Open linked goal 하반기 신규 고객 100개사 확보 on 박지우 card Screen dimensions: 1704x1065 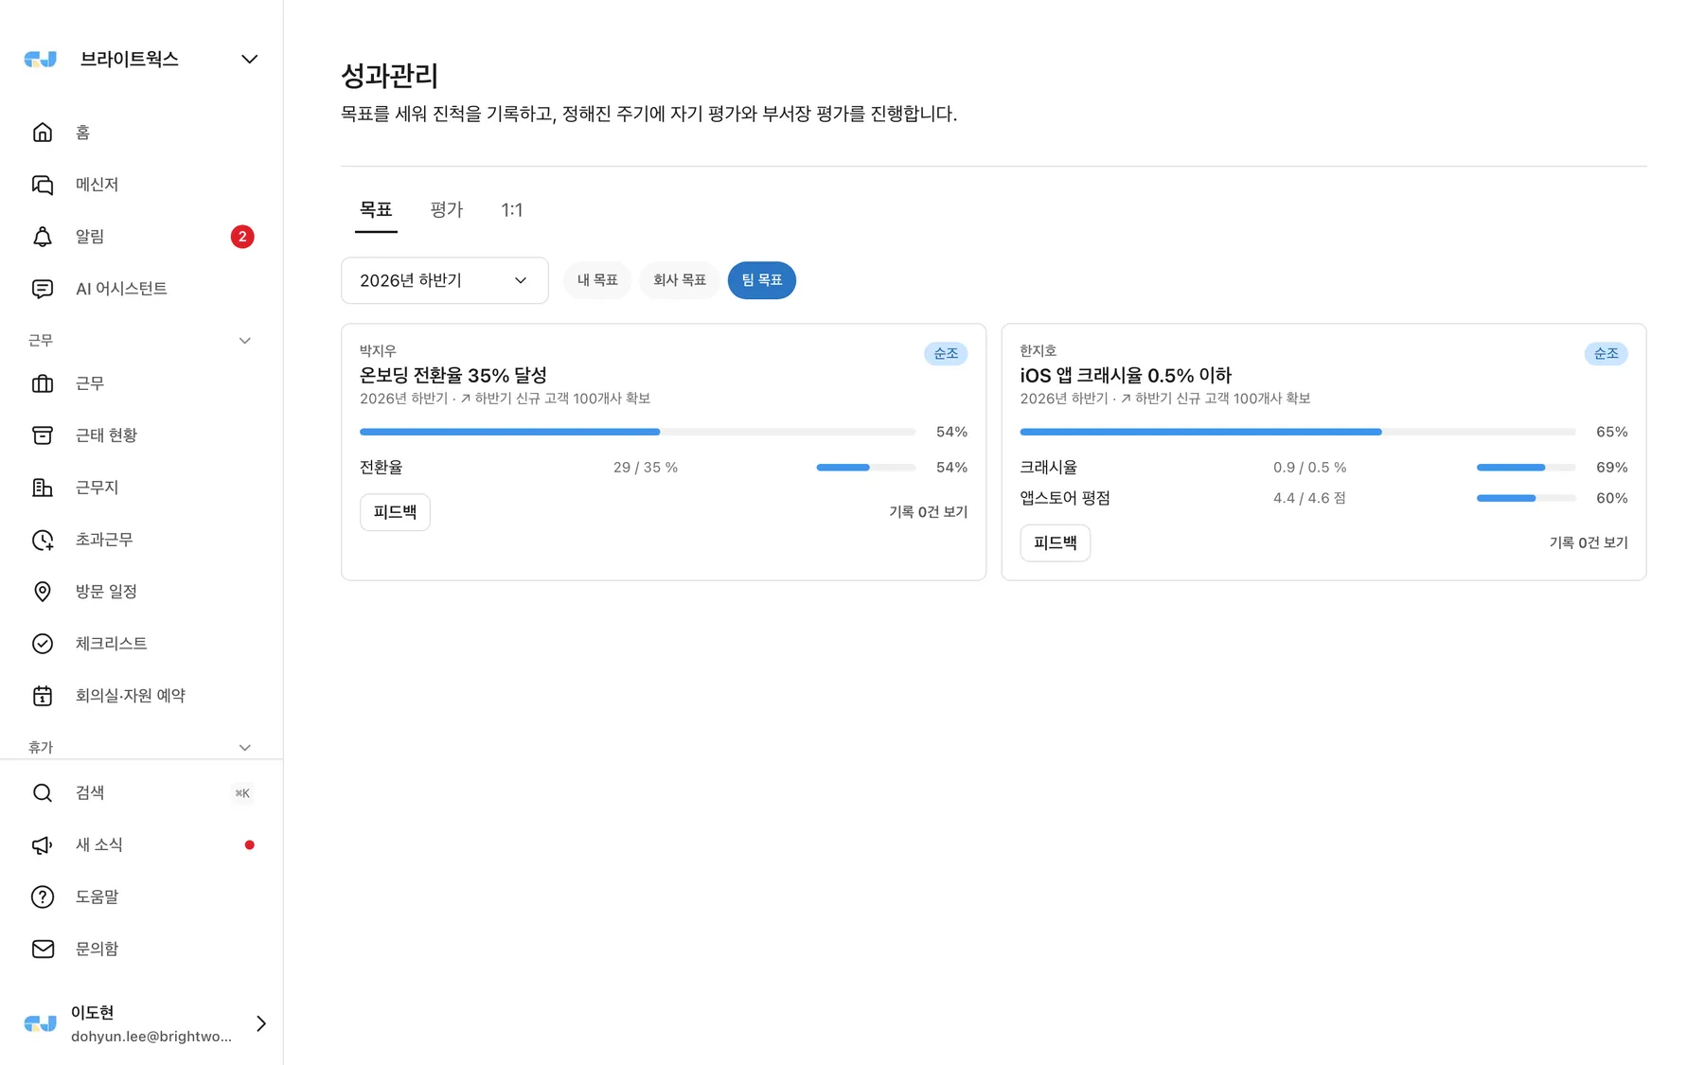556,399
